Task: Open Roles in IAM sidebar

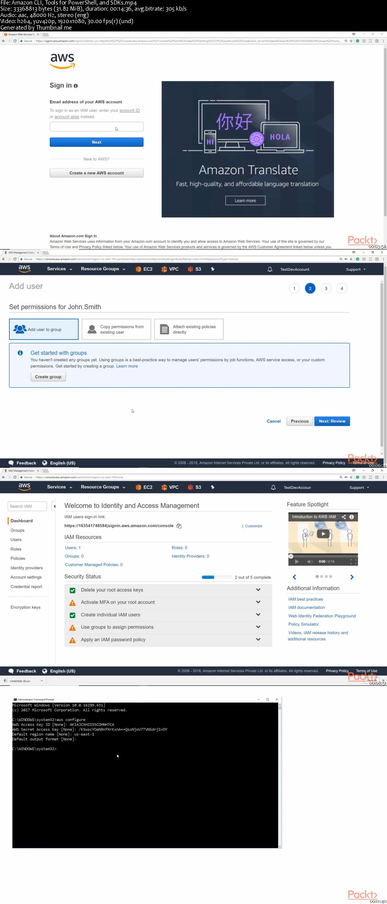Action: (x=16, y=549)
